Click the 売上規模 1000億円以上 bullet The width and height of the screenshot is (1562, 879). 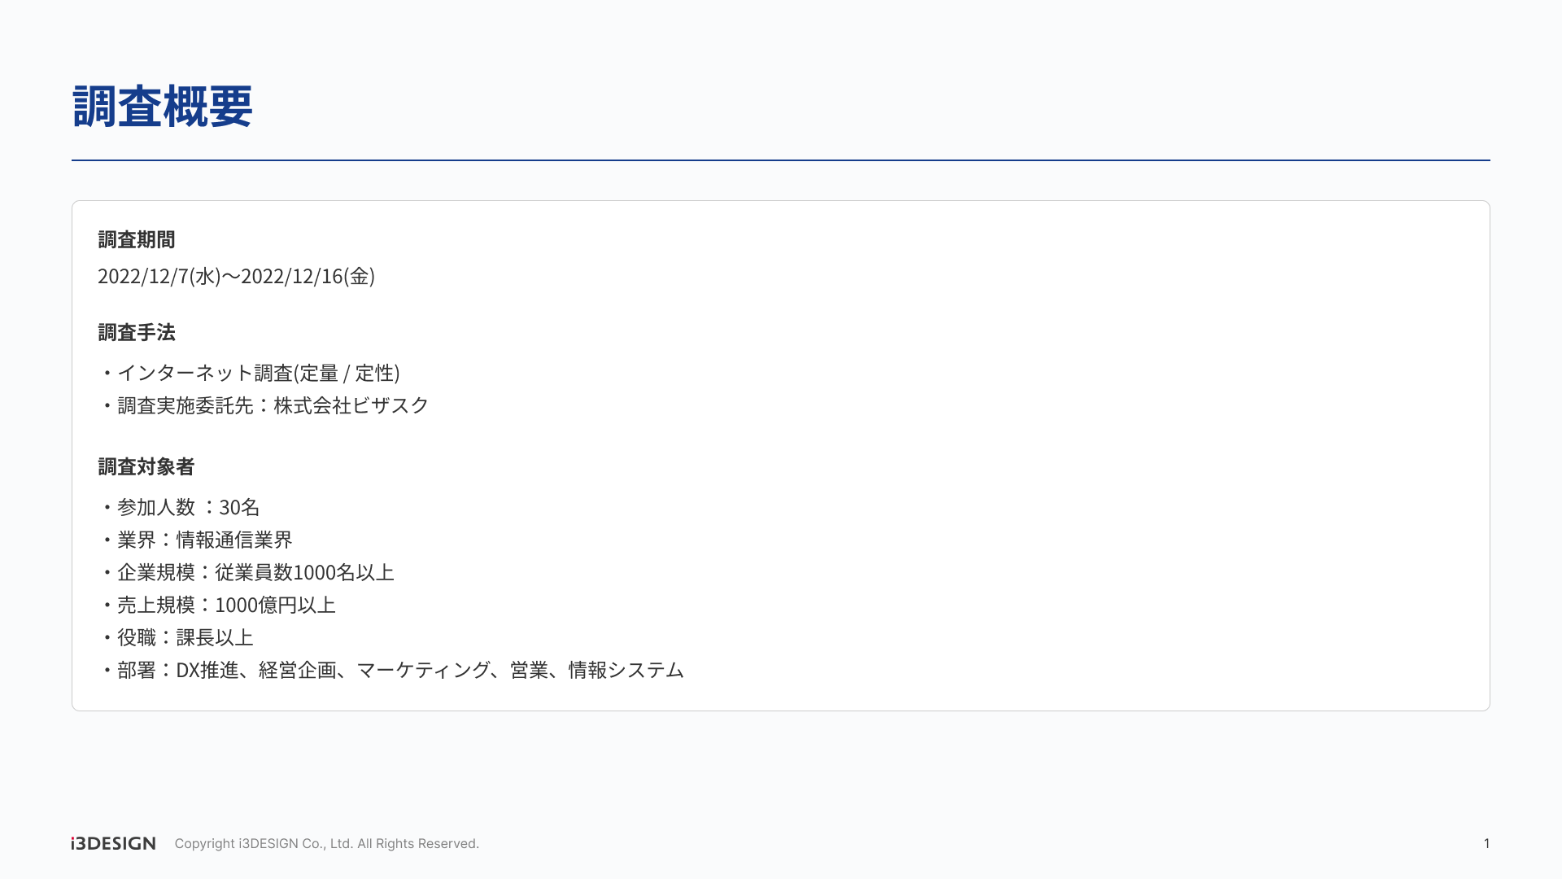(221, 606)
